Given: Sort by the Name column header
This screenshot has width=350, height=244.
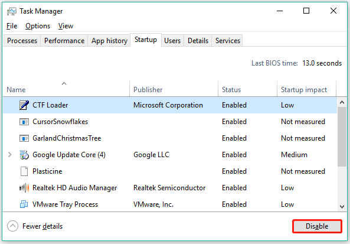Looking at the screenshot, I should pos(66,89).
